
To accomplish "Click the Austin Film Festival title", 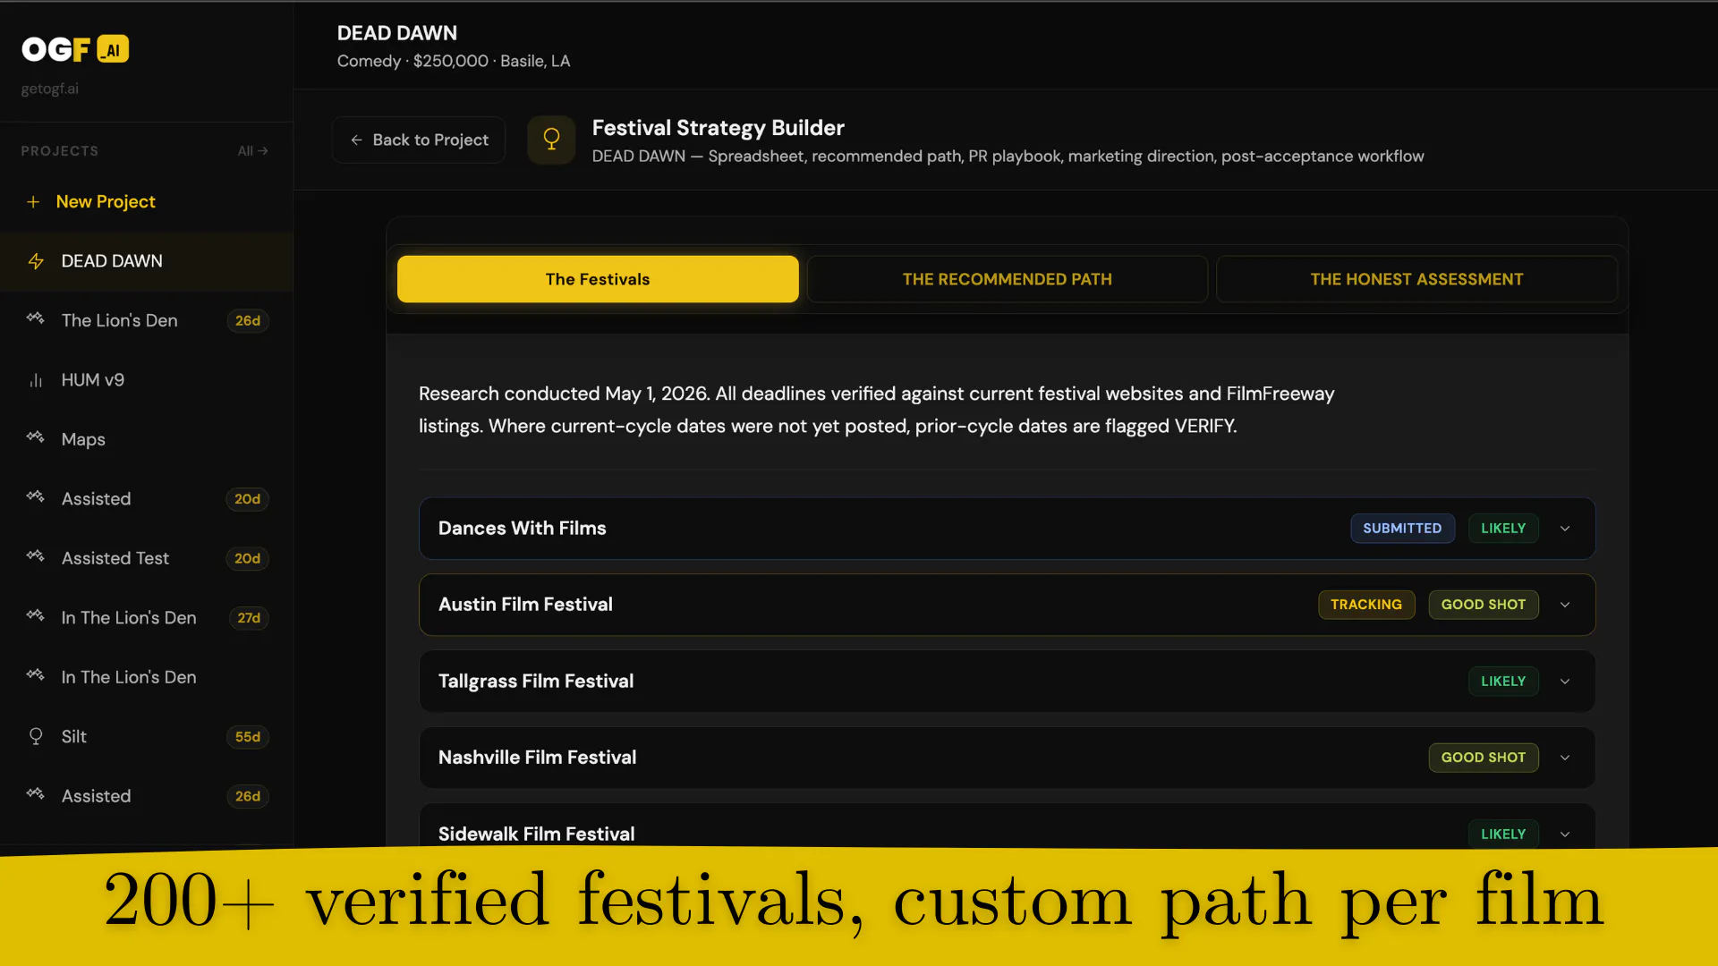I will tap(525, 605).
